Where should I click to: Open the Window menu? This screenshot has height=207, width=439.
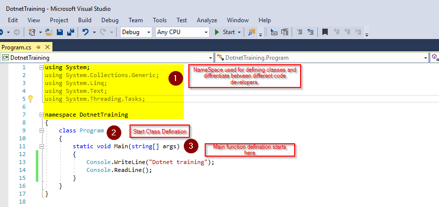click(238, 20)
